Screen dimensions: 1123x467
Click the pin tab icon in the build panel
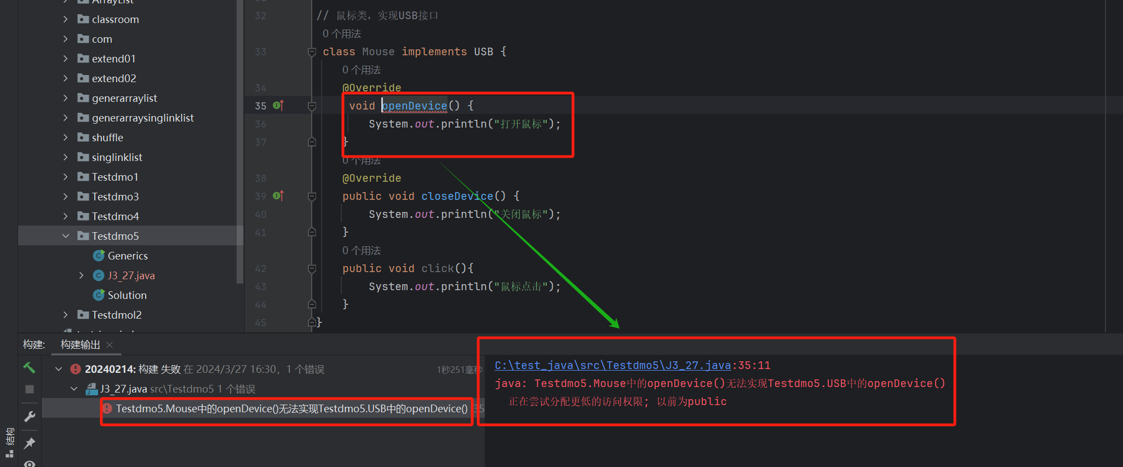30,443
